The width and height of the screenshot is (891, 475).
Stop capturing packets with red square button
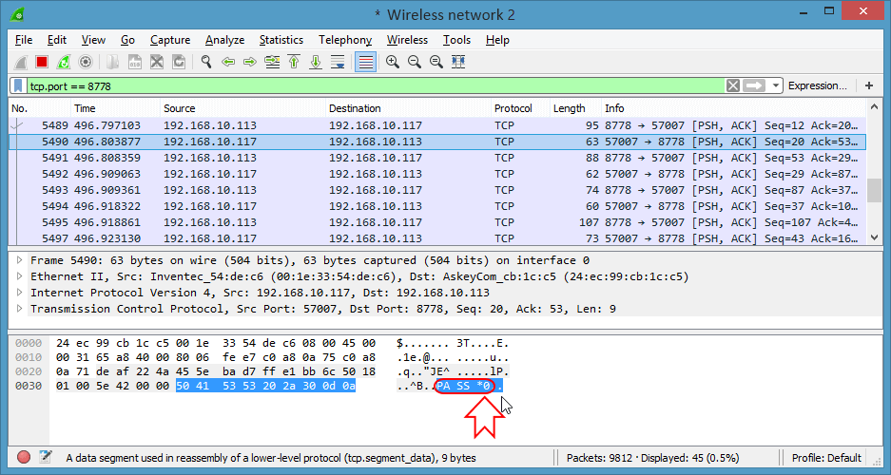click(42, 62)
